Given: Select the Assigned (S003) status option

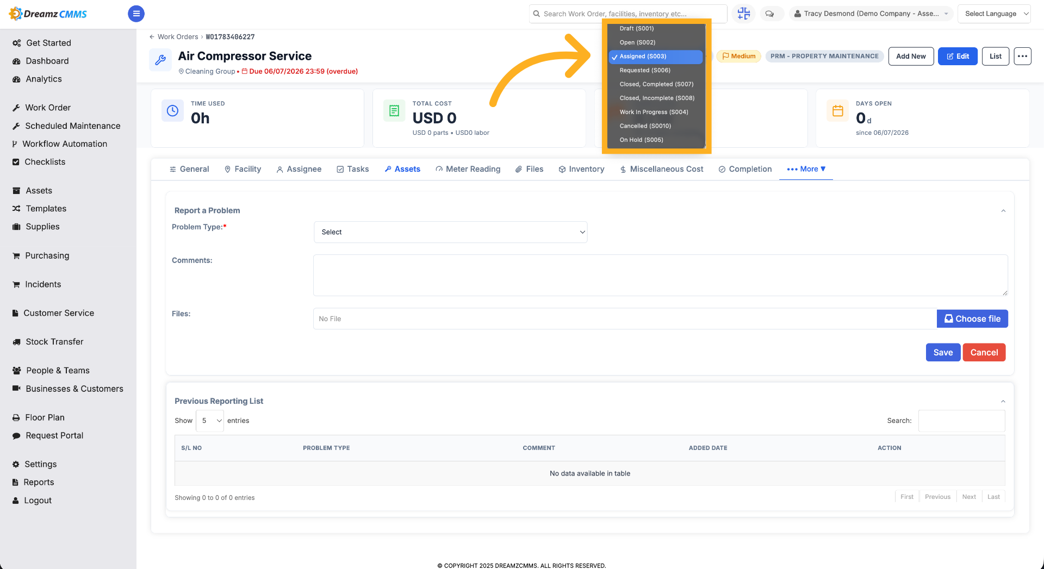Looking at the screenshot, I should pyautogui.click(x=656, y=57).
